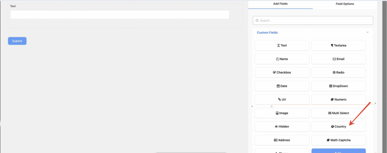387x153 pixels.
Task: Add the Checkbox field type
Action: [x=282, y=73]
